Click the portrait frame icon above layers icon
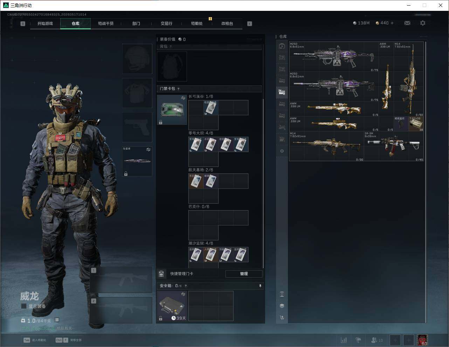The height and width of the screenshot is (347, 449). pyautogui.click(x=282, y=294)
